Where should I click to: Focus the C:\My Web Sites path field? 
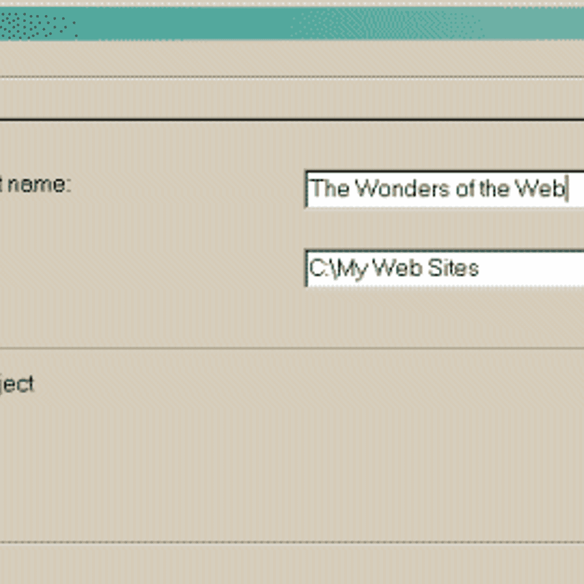[x=444, y=269]
